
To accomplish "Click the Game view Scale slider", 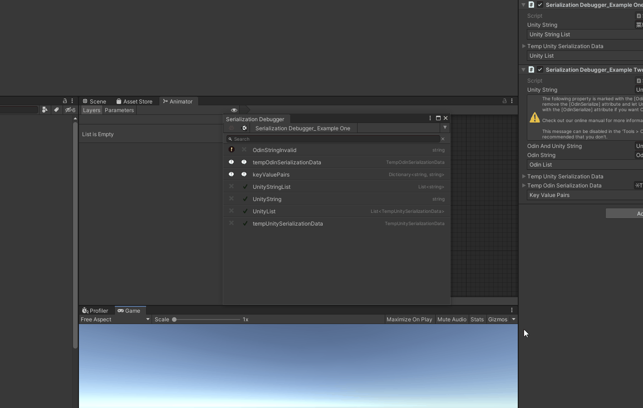I will (207, 320).
